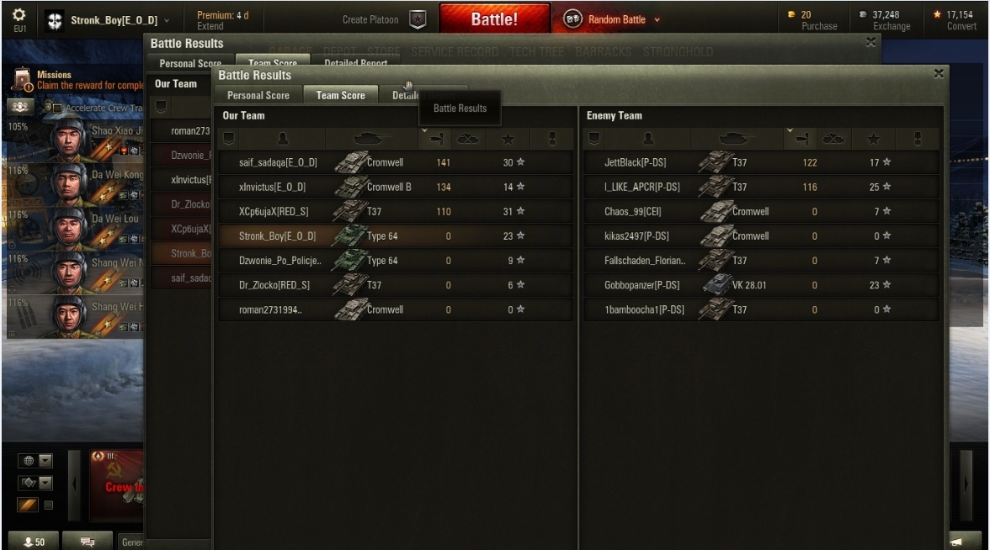Open the settings gear menu

coord(19,14)
